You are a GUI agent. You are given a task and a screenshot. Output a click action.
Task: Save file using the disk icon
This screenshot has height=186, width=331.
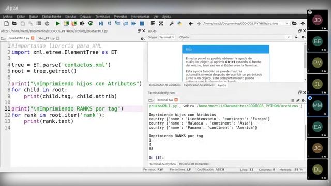tap(23, 23)
